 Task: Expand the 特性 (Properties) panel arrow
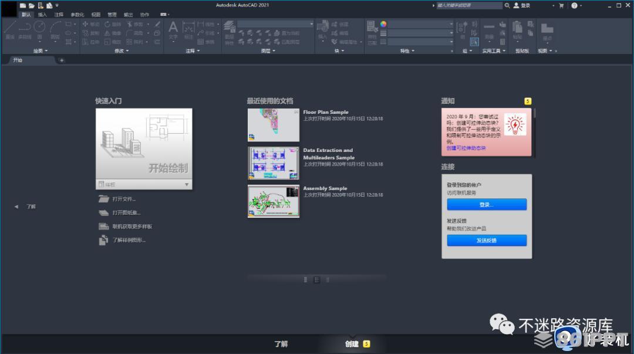pos(413,51)
